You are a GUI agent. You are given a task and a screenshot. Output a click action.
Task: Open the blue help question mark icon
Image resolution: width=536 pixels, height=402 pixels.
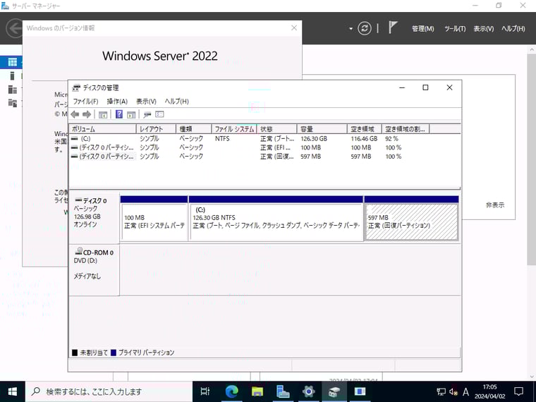119,114
